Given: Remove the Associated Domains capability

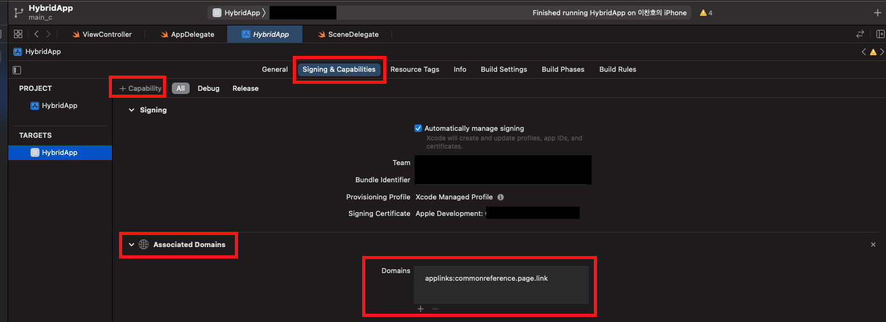Looking at the screenshot, I should (x=873, y=245).
